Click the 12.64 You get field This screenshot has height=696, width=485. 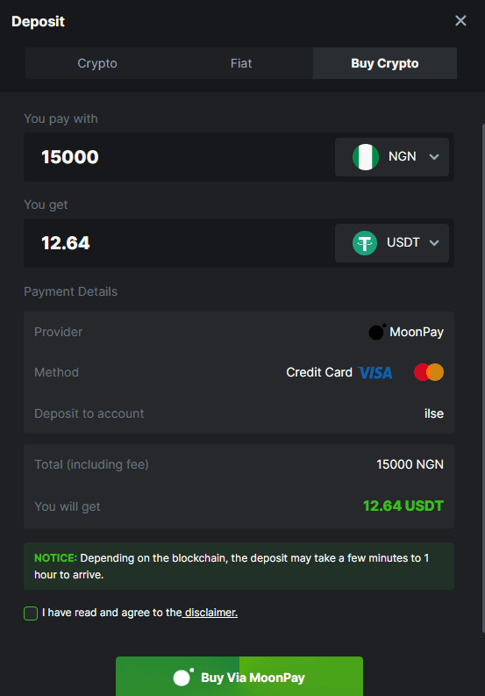[177, 243]
